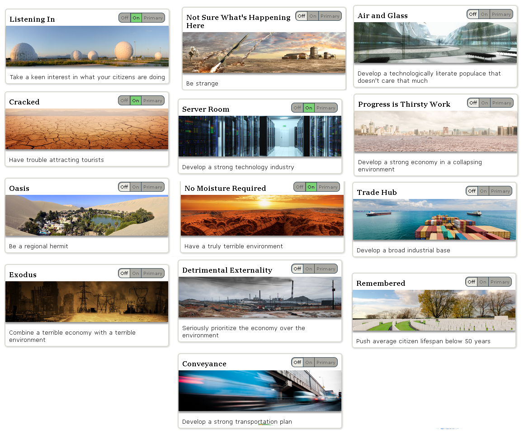Make No Moisture Required Primary
Image resolution: width=524 pixels, height=435 pixels.
pyautogui.click(x=328, y=187)
